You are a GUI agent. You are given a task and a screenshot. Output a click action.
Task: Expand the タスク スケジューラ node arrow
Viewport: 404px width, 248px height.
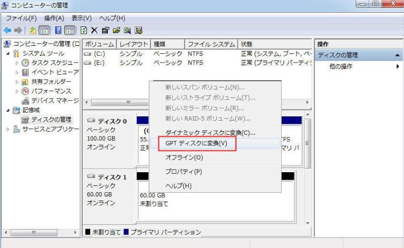click(x=17, y=63)
